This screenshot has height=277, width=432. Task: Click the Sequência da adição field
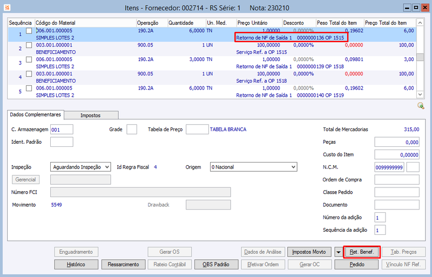pos(380,230)
